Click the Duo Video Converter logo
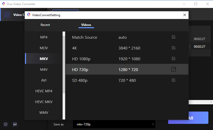The height and width of the screenshot is (130, 213). tap(4, 4)
